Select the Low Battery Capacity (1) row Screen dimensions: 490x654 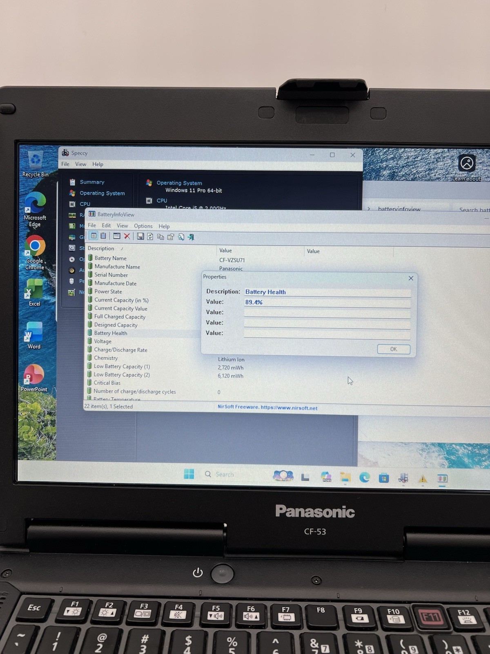(x=122, y=367)
